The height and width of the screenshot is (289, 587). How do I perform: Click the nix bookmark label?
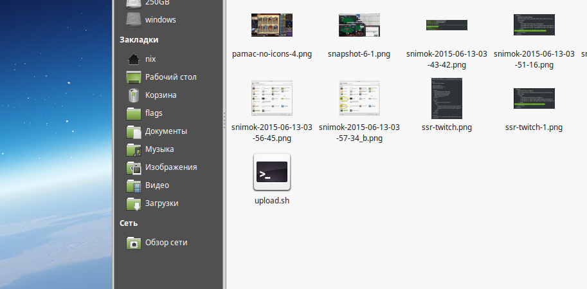click(x=150, y=59)
